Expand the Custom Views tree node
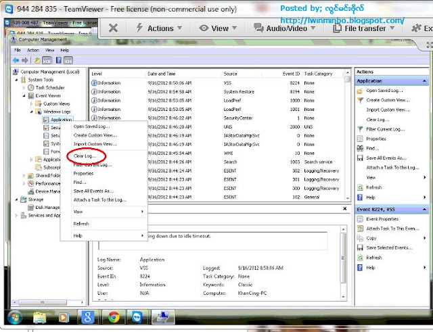 (31, 103)
